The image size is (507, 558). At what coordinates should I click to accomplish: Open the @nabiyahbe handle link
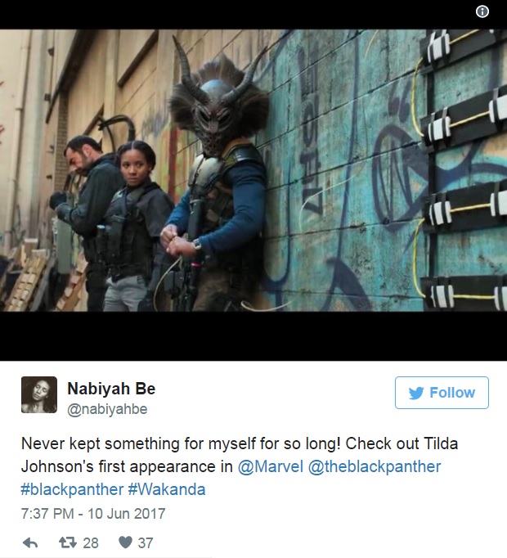(107, 409)
